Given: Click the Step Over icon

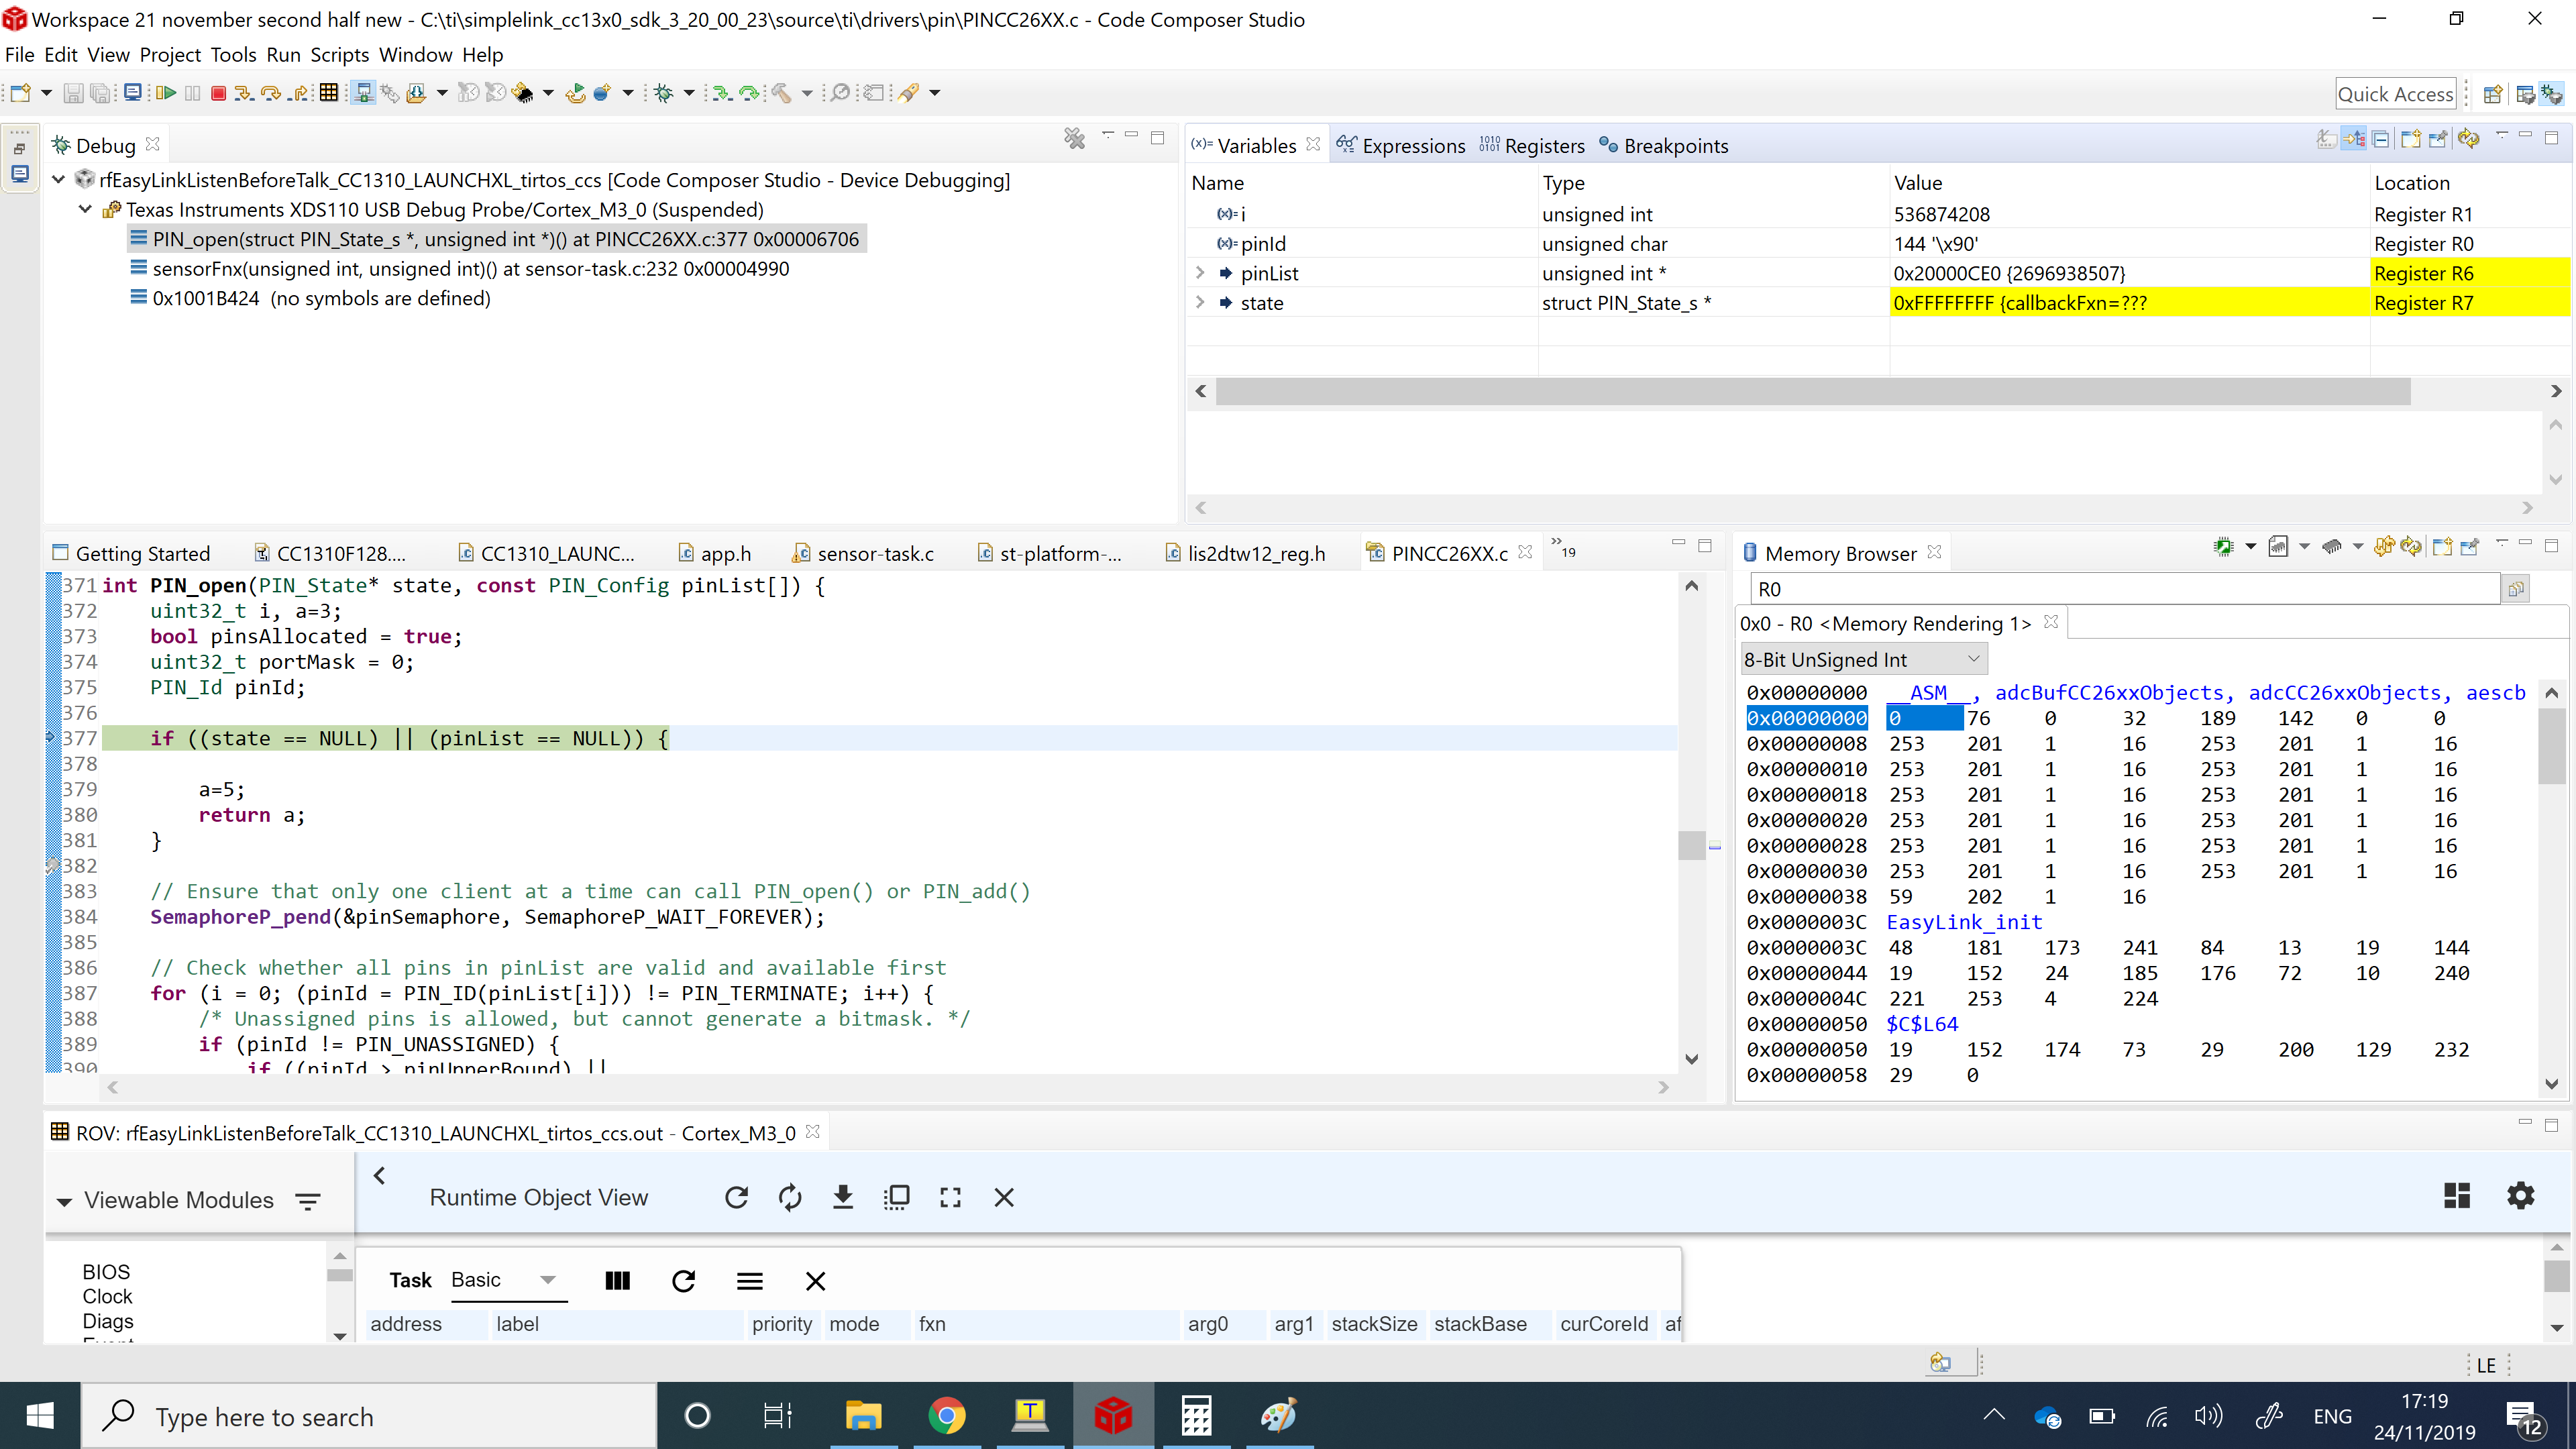Looking at the screenshot, I should click(270, 93).
